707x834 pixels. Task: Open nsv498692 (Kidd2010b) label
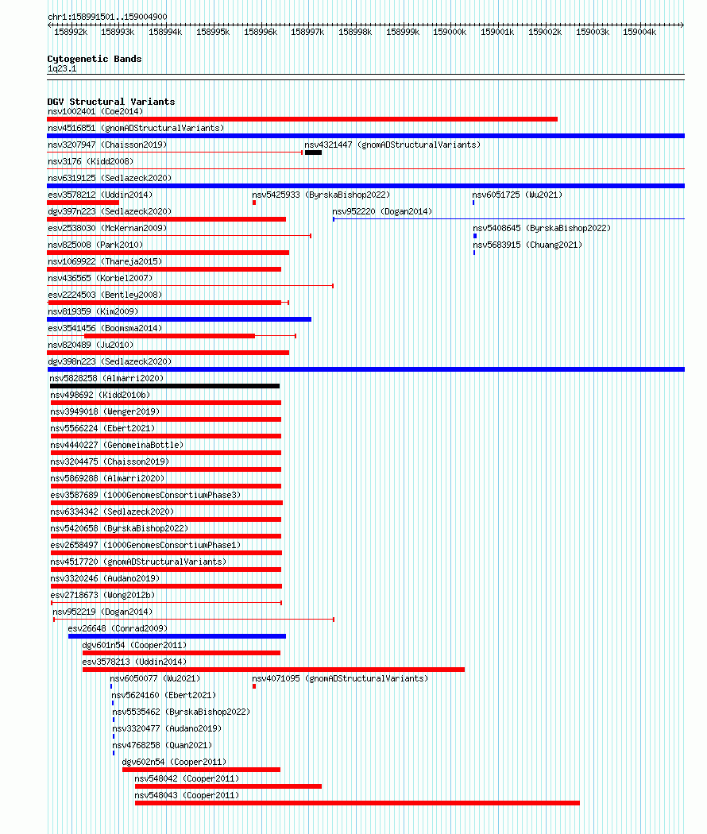100,396
